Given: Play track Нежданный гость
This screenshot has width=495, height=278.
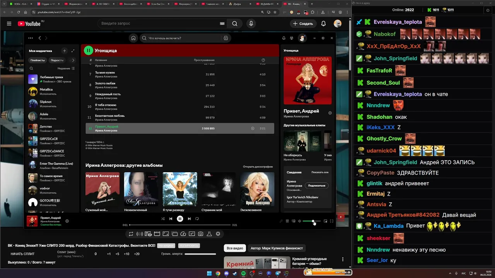Looking at the screenshot, I should coord(180,96).
